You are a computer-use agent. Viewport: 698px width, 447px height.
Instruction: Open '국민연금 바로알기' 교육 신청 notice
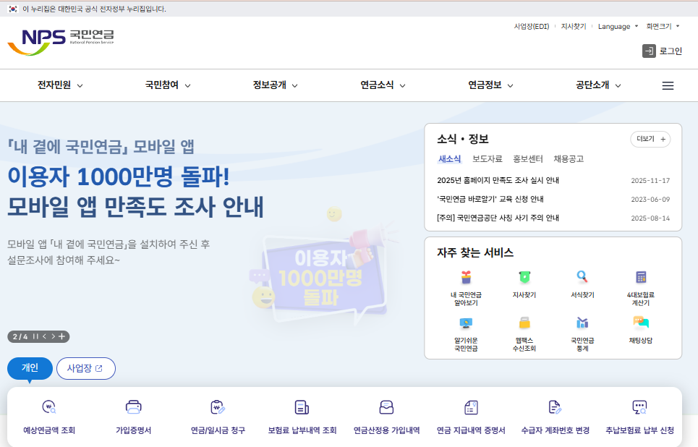490,199
